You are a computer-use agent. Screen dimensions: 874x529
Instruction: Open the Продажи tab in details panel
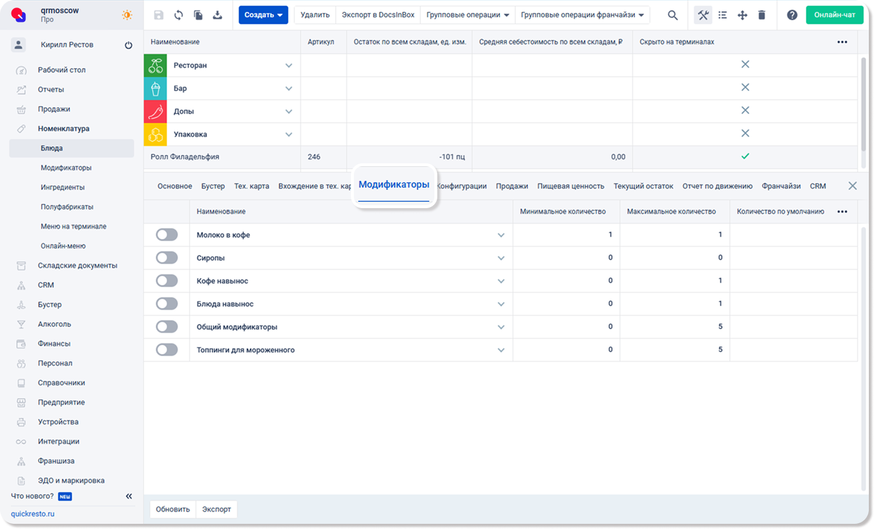coord(512,186)
